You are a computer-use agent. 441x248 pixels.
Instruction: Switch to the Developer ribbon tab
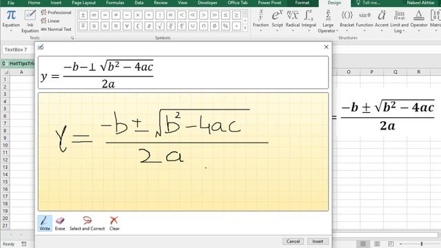click(x=207, y=3)
